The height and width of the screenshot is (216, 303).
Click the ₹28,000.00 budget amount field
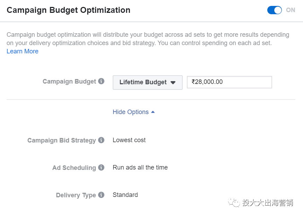coord(229,82)
